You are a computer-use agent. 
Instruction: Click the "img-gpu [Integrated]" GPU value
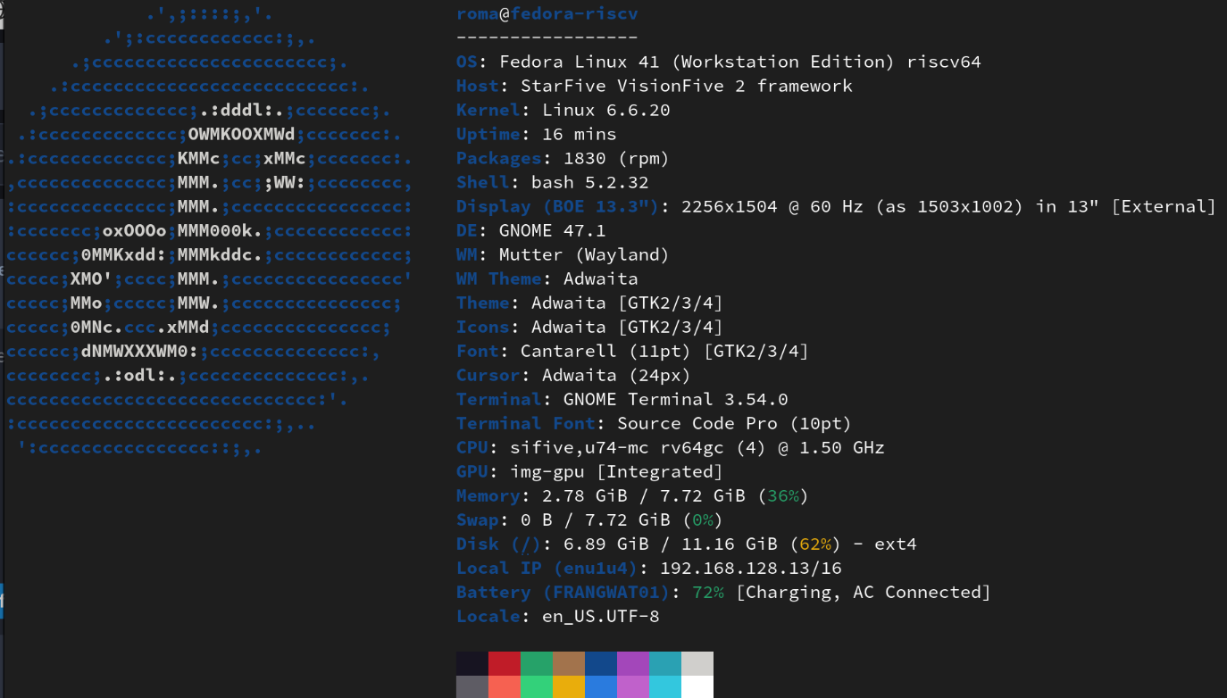[616, 471]
